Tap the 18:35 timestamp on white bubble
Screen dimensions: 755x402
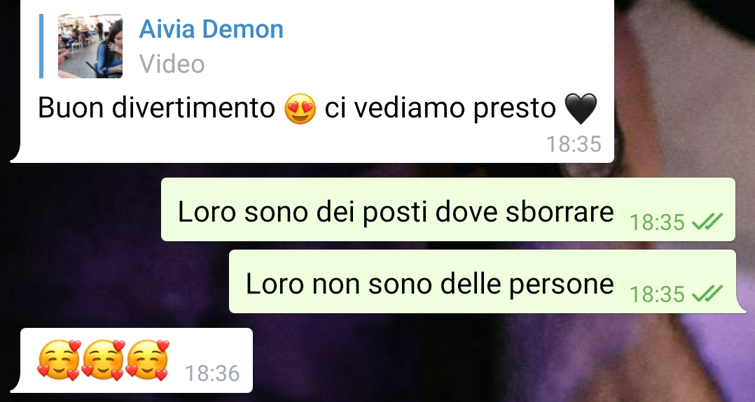[574, 144]
